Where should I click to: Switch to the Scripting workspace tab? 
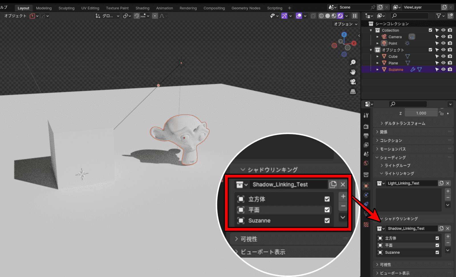pyautogui.click(x=275, y=8)
